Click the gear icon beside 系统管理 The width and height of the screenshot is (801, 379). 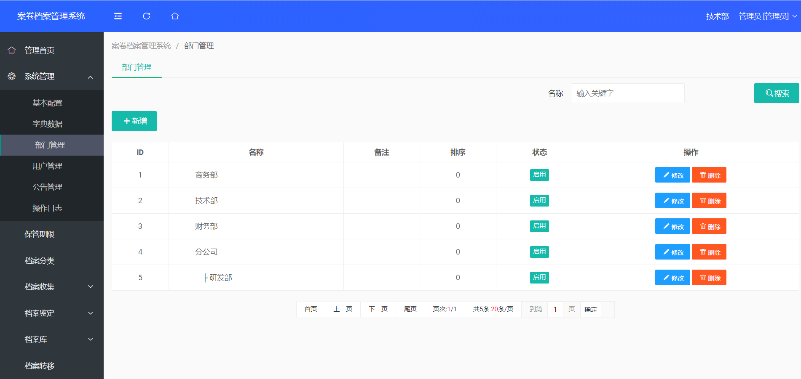(x=12, y=76)
